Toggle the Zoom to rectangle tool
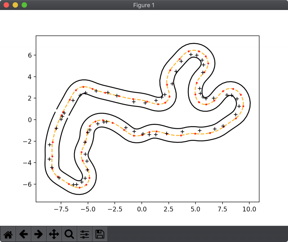The width and height of the screenshot is (288, 242). (x=69, y=234)
